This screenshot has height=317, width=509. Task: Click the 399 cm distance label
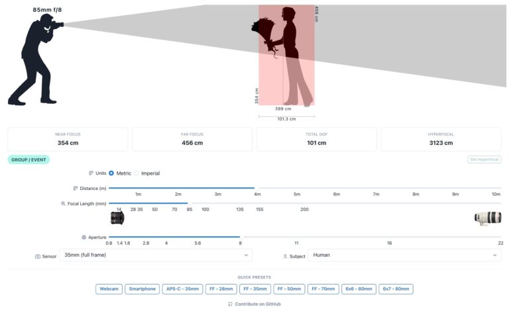pos(283,109)
